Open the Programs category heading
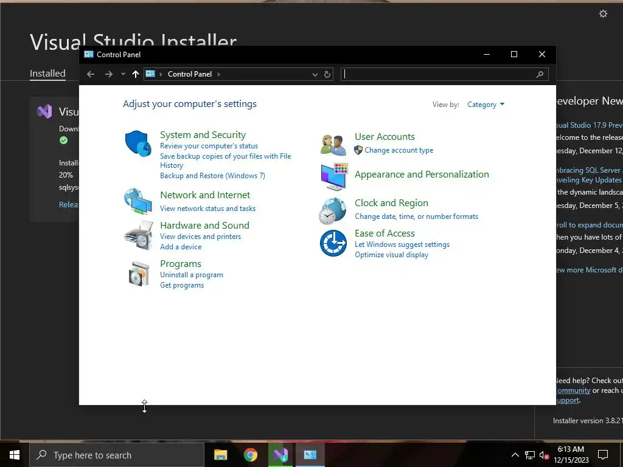 tap(181, 264)
